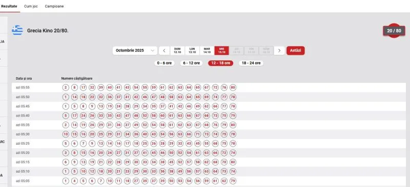This screenshot has height=187, width=410.
Task: Click ball 55 in the 05:25 row
Action: click(x=207, y=144)
